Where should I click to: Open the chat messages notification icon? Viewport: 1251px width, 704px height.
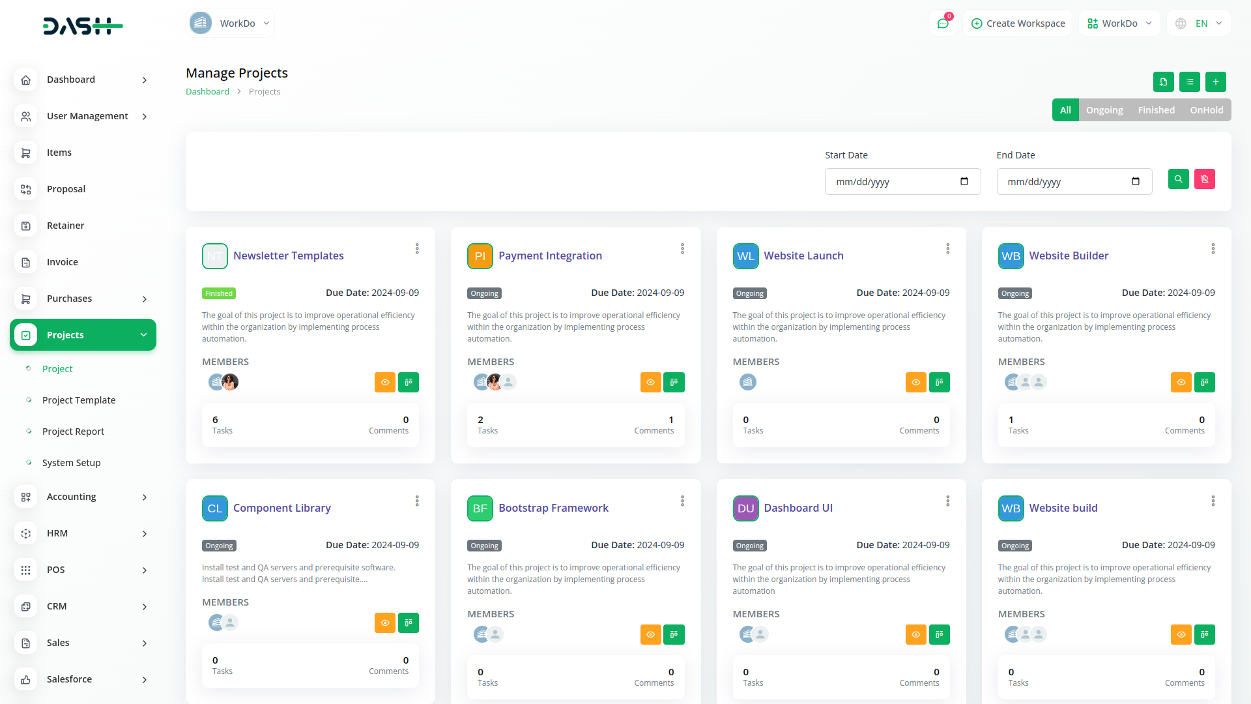(943, 23)
